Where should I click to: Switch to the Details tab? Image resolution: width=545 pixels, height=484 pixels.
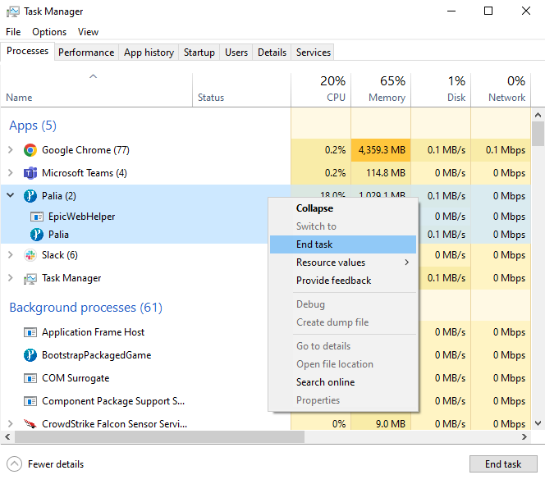click(272, 53)
